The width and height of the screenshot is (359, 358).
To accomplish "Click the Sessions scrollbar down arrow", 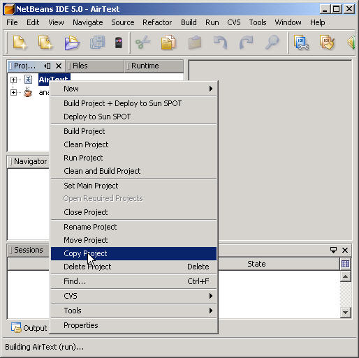I will click(345, 313).
